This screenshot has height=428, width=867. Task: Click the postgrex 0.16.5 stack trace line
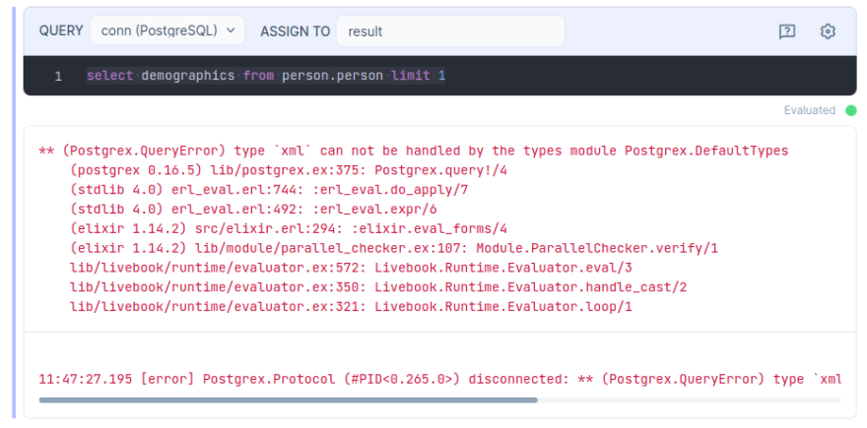(289, 170)
